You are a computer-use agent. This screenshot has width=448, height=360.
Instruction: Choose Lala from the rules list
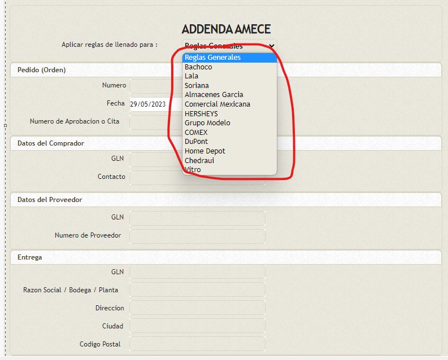(229, 76)
